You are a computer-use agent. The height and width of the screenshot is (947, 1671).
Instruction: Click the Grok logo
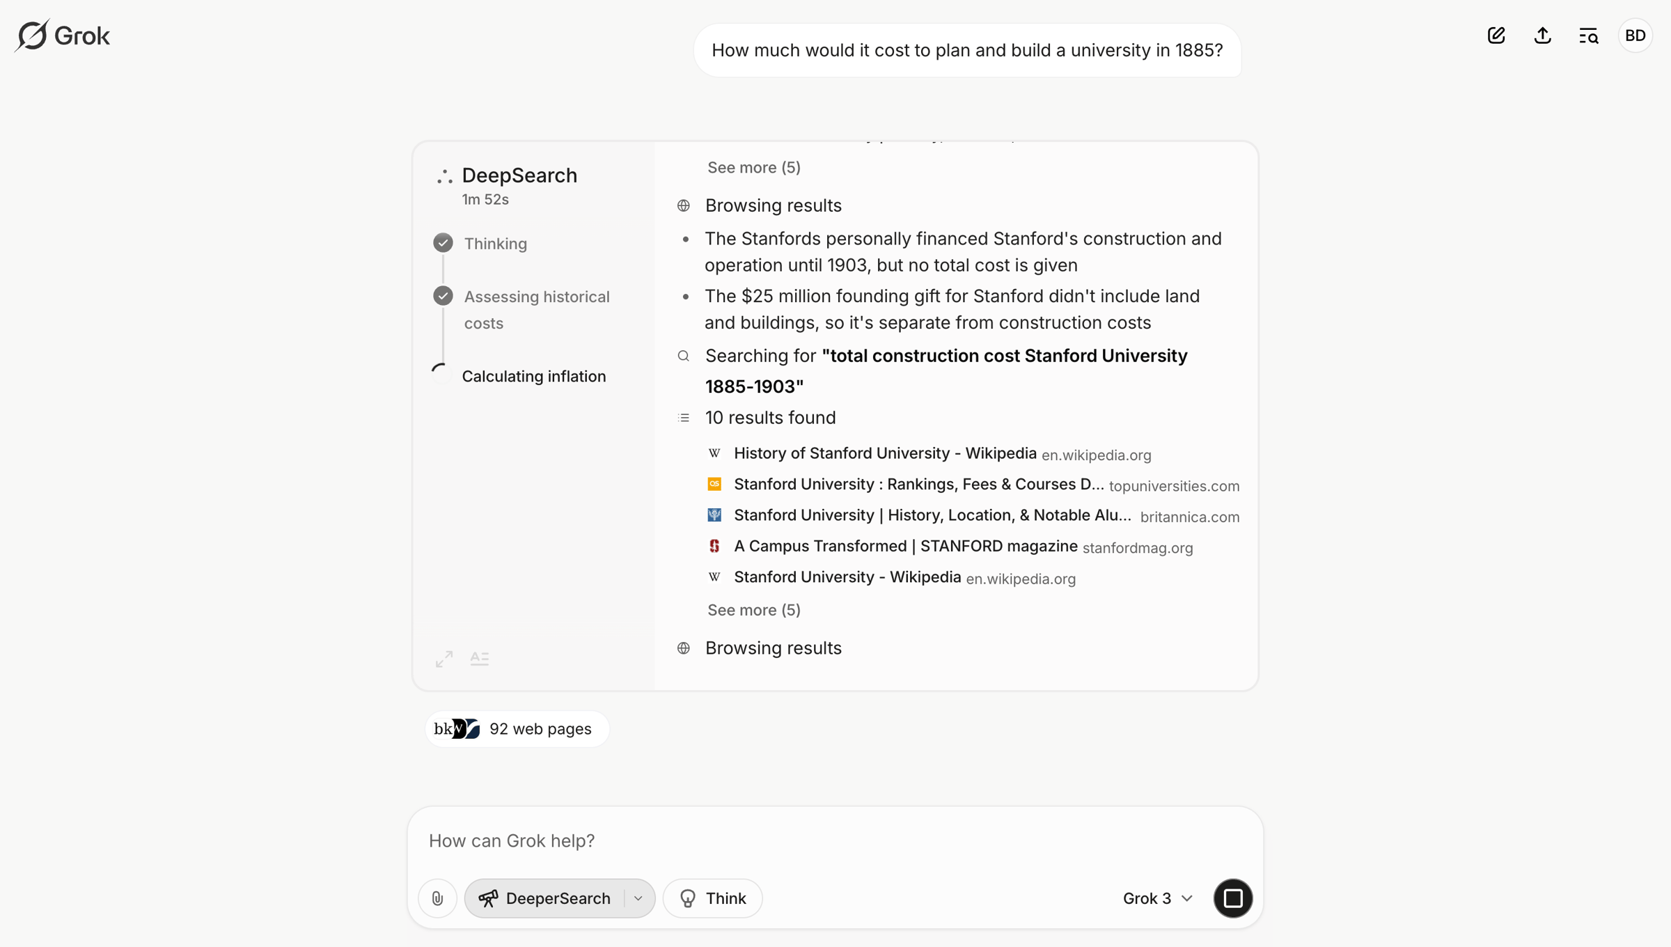click(x=62, y=36)
